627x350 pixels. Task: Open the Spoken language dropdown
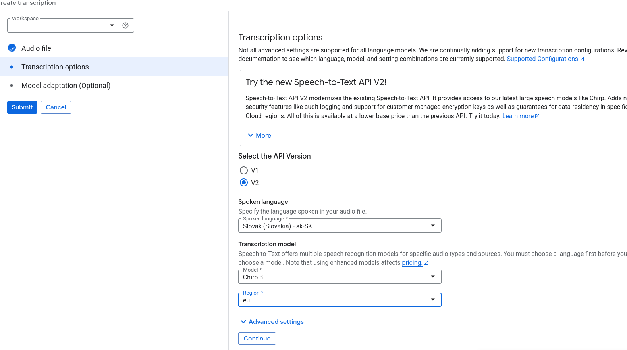[x=340, y=226]
